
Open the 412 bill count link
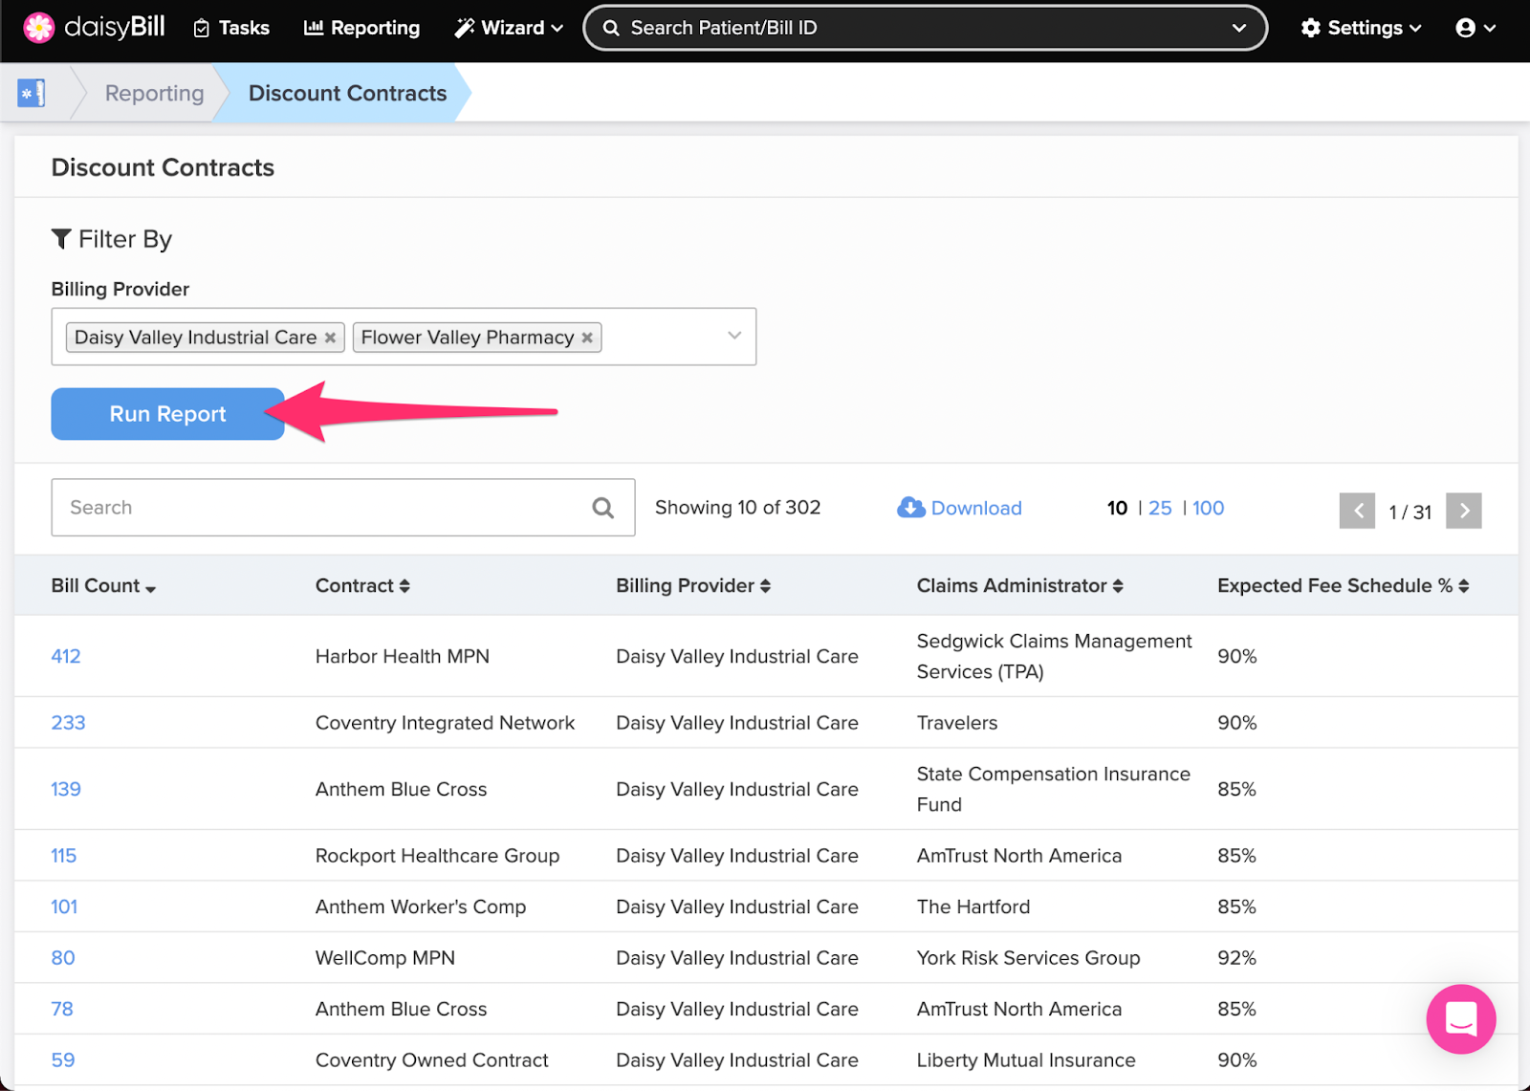pos(66,656)
